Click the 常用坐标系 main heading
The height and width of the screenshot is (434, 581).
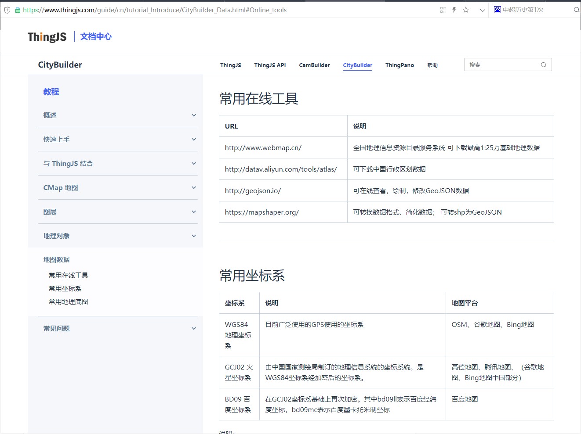click(x=252, y=276)
